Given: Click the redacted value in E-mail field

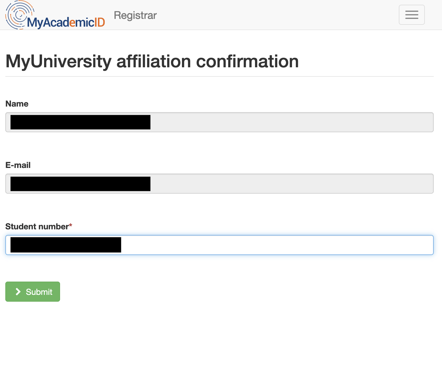Looking at the screenshot, I should point(80,184).
